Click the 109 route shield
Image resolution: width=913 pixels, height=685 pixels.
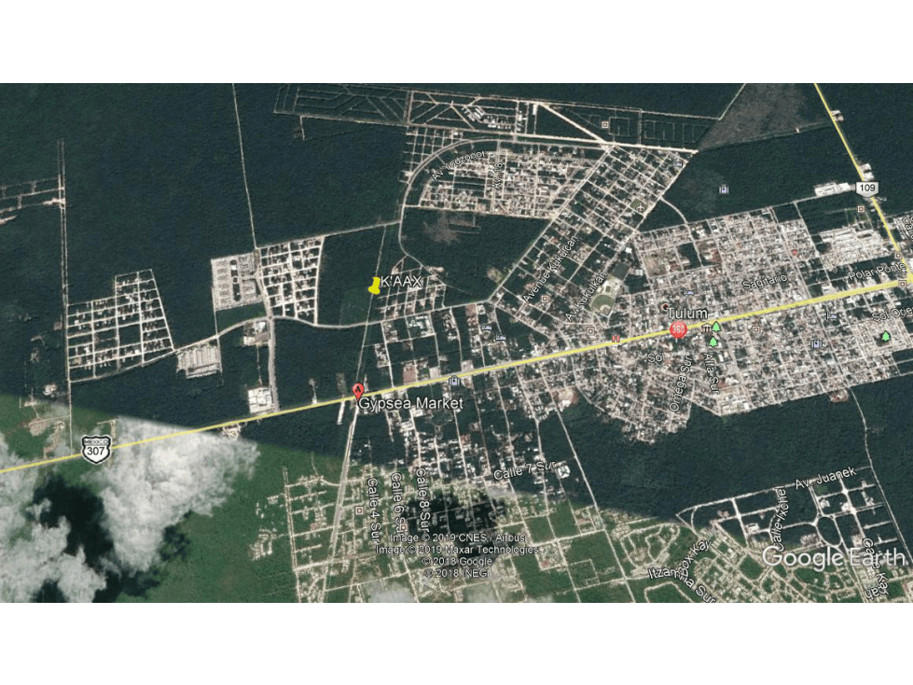coord(866,188)
